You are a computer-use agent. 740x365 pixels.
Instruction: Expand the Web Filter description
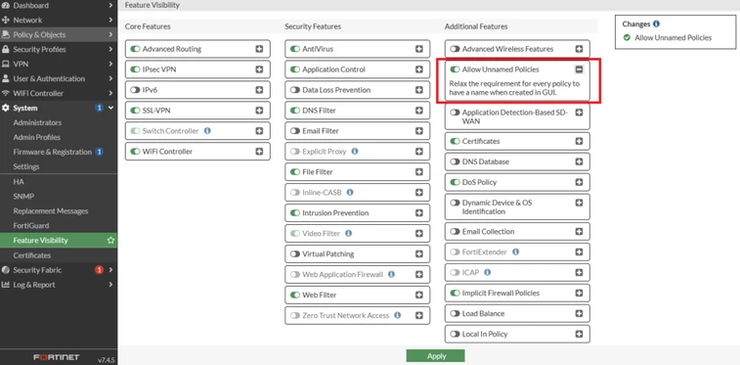click(419, 295)
